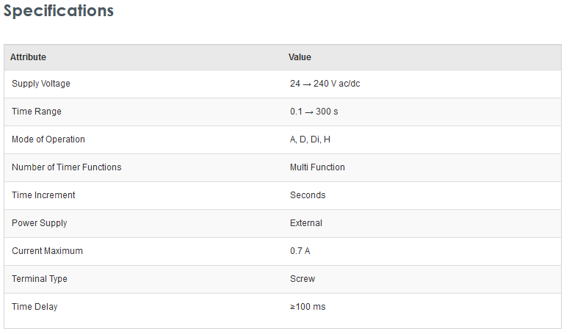Select the Time Range attribute label
Image resolution: width=572 pixels, height=334 pixels.
(37, 112)
